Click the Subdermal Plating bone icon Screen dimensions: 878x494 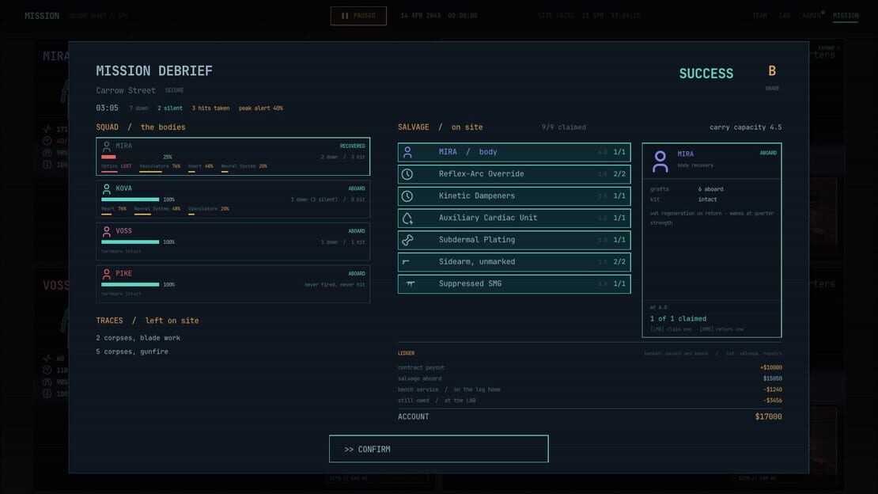click(407, 240)
